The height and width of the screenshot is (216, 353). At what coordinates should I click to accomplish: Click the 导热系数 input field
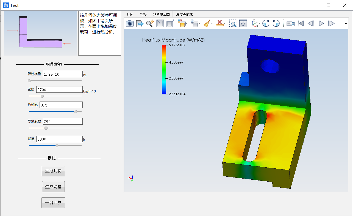coord(63,121)
